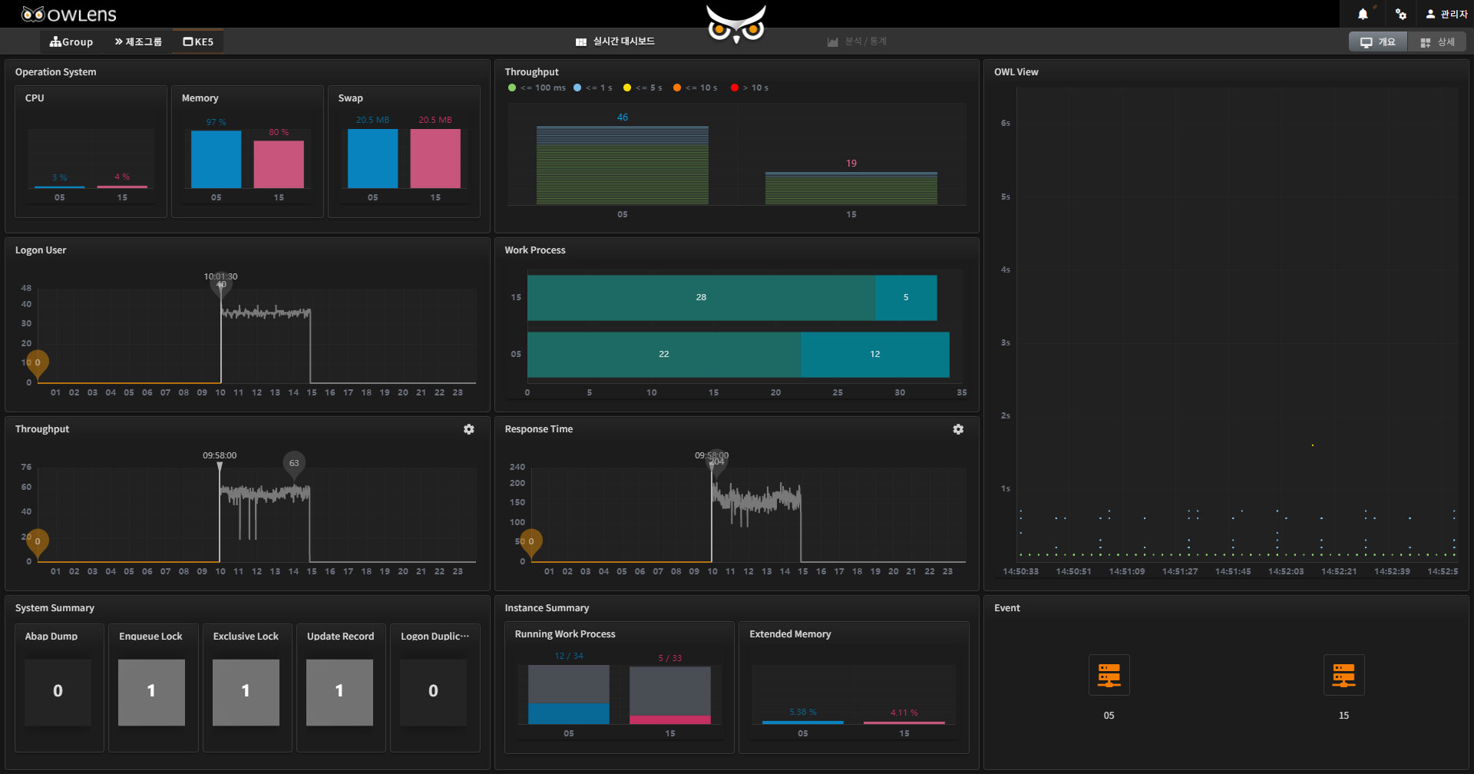Select server 05 event icon

pos(1109,675)
